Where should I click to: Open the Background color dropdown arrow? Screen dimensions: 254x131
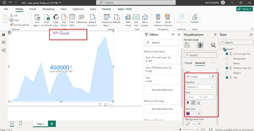(x=194, y=124)
